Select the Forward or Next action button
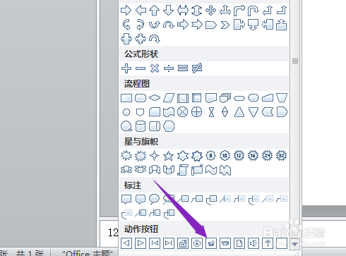Image resolution: width=346 pixels, height=256 pixels. coord(141,243)
